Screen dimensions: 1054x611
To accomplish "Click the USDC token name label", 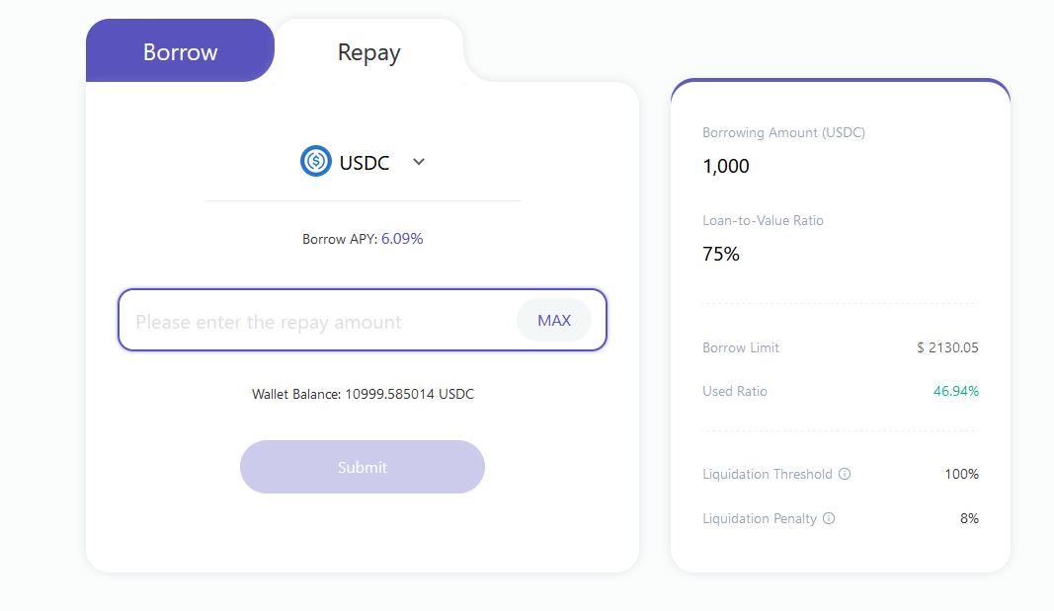I will pyautogui.click(x=365, y=163).
